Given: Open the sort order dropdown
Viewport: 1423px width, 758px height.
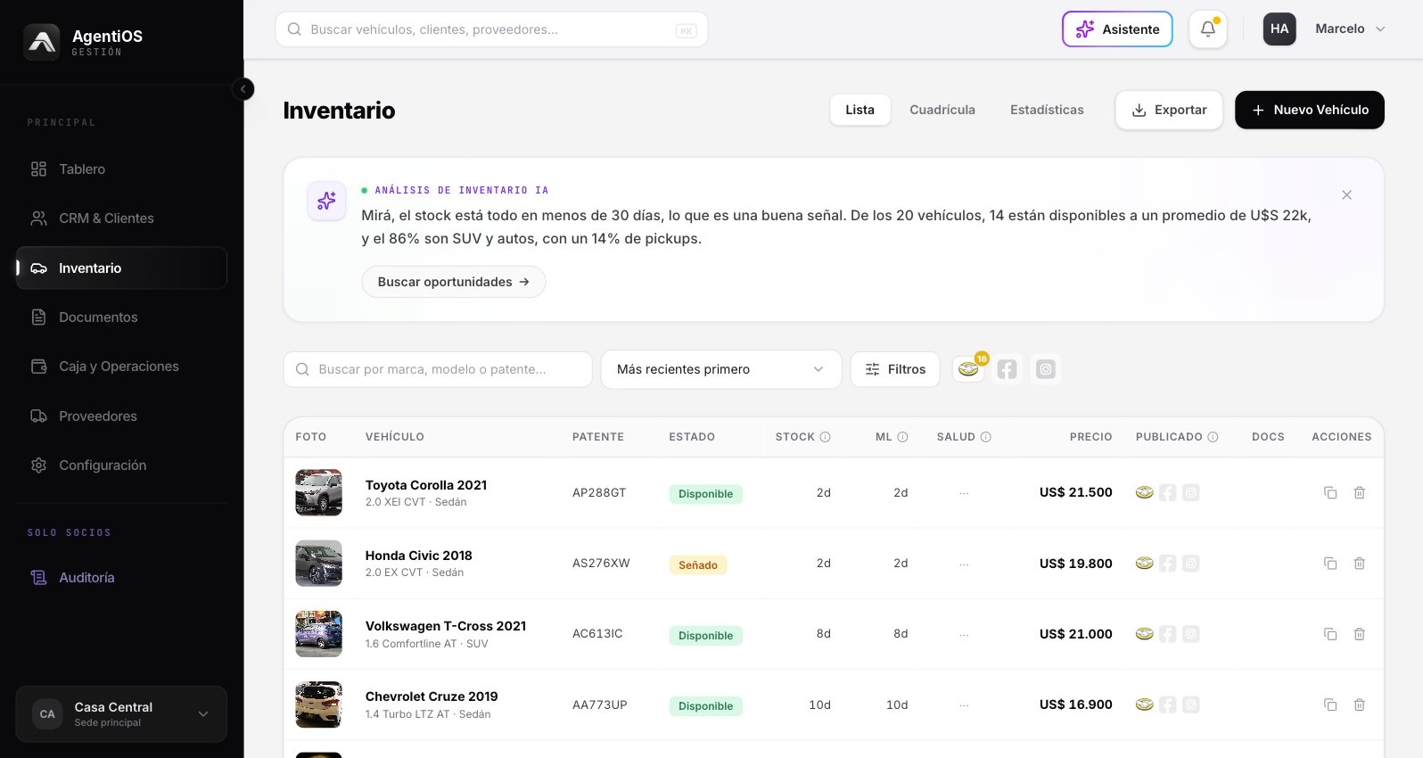Looking at the screenshot, I should [721, 369].
